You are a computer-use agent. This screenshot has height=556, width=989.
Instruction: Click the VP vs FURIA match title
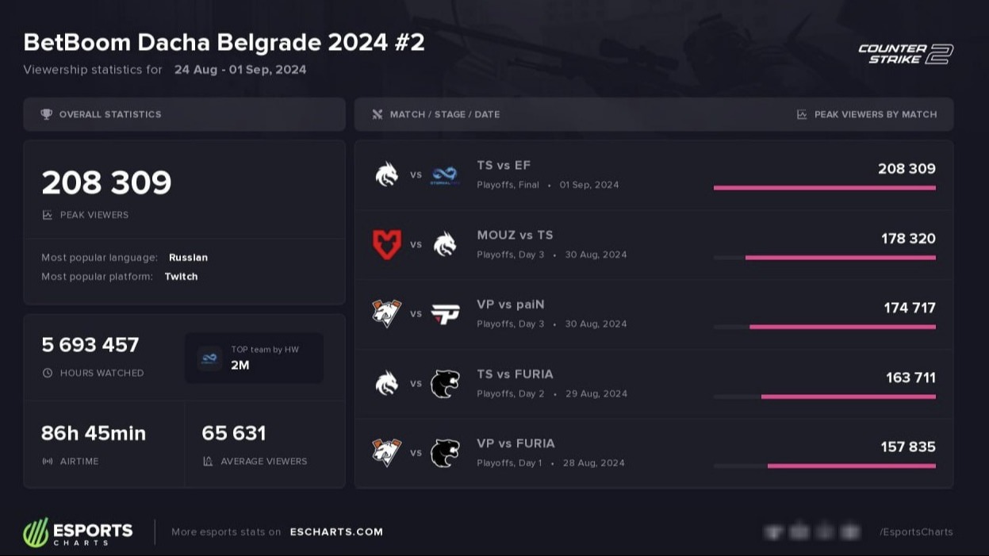click(x=516, y=443)
